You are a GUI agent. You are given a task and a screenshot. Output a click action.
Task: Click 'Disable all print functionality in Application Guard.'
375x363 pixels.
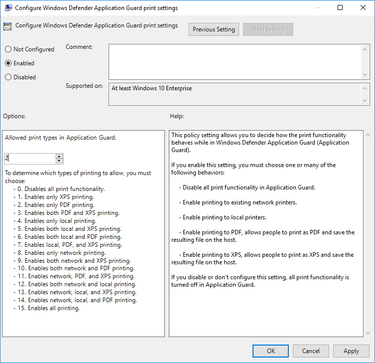[x=247, y=187]
